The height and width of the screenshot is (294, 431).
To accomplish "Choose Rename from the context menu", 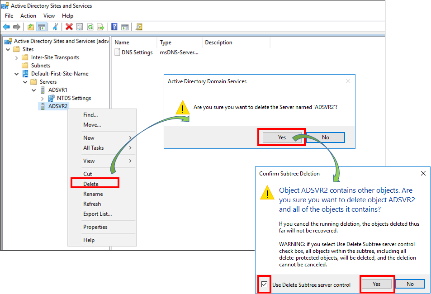I will (x=102, y=194).
